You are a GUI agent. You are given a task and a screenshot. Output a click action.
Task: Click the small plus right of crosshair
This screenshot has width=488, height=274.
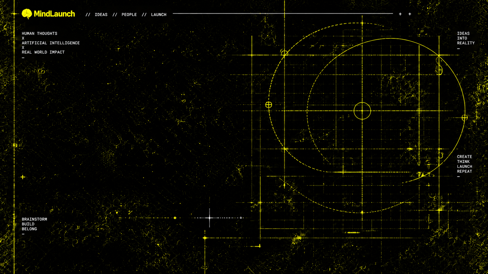point(241,218)
